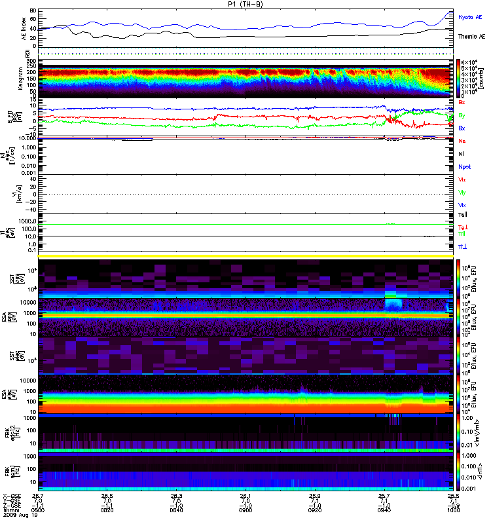The image size is (491, 524).
Task: Click the B_FIT magnetic field panel
Action: (245, 117)
